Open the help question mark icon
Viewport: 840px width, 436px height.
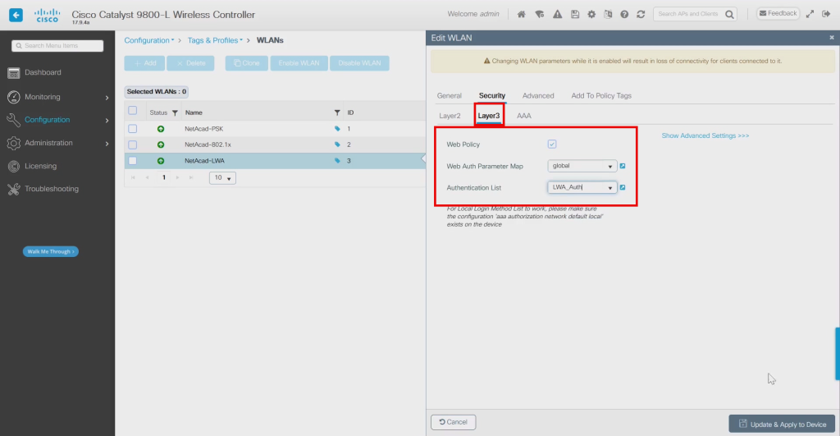pos(624,15)
